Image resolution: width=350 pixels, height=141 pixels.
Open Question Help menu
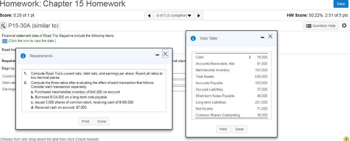click(x=321, y=26)
